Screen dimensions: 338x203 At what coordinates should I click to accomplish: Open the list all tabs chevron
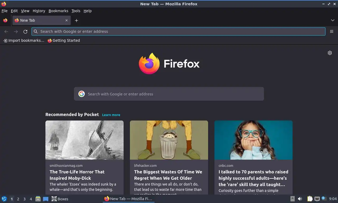332,20
